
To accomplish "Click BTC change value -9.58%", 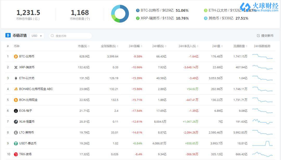I will (138, 56).
